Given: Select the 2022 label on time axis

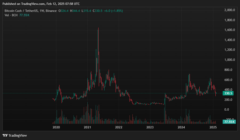Looking at the screenshot, I should pyautogui.click(x=119, y=127).
